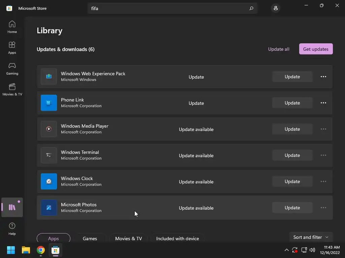Expand the Sort and filter dropdown
Viewport: 345px width, 258px height.
click(311, 237)
